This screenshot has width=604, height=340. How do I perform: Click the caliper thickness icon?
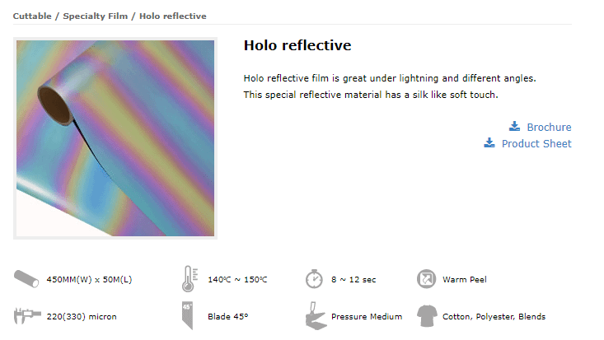[27, 316]
